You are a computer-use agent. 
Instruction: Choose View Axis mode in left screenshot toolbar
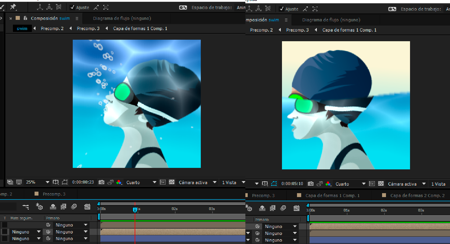[59, 7]
